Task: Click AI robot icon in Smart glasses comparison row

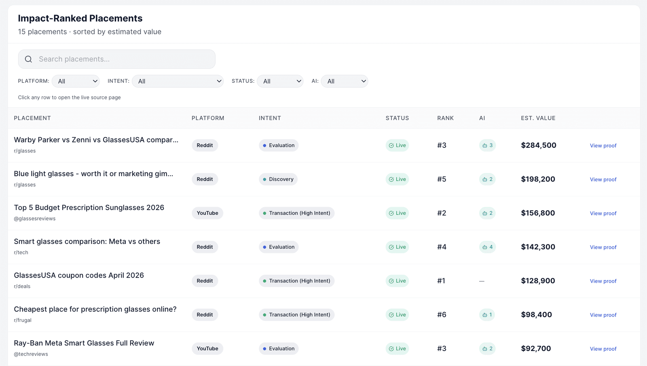Action: pyautogui.click(x=485, y=247)
